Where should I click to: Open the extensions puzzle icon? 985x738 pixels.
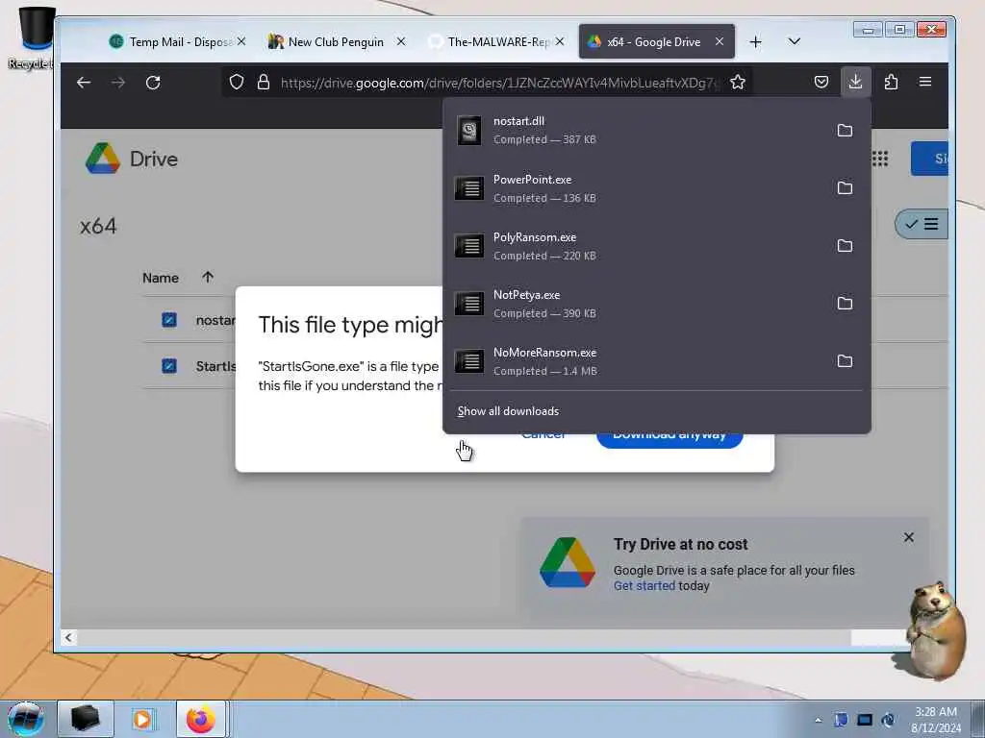891,82
